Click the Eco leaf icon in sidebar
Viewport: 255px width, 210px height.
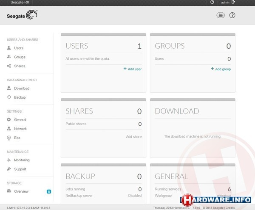(9, 138)
